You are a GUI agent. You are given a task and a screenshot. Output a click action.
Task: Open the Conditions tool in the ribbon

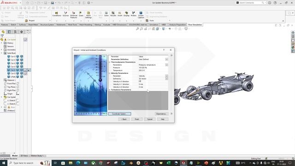click(x=57, y=14)
